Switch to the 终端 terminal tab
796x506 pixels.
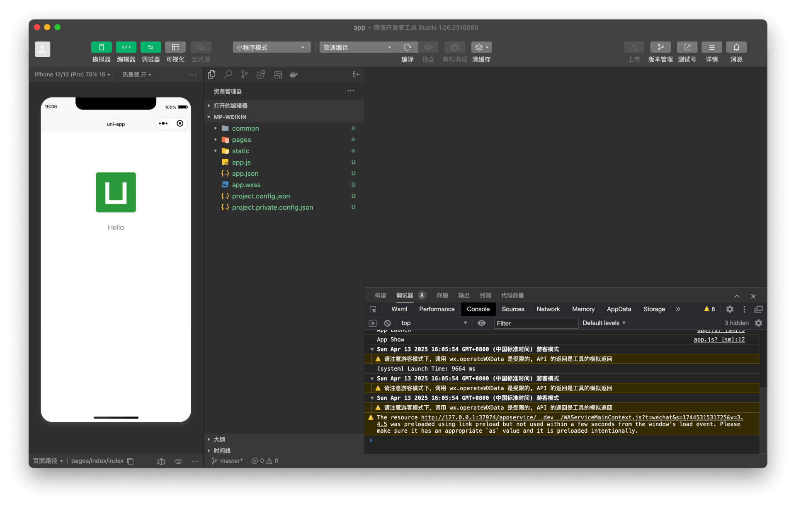[x=485, y=295]
